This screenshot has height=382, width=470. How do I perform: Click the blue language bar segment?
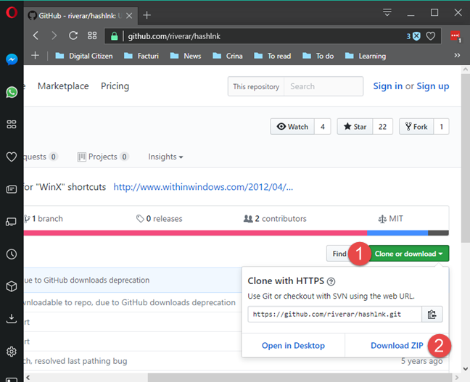tap(397, 233)
